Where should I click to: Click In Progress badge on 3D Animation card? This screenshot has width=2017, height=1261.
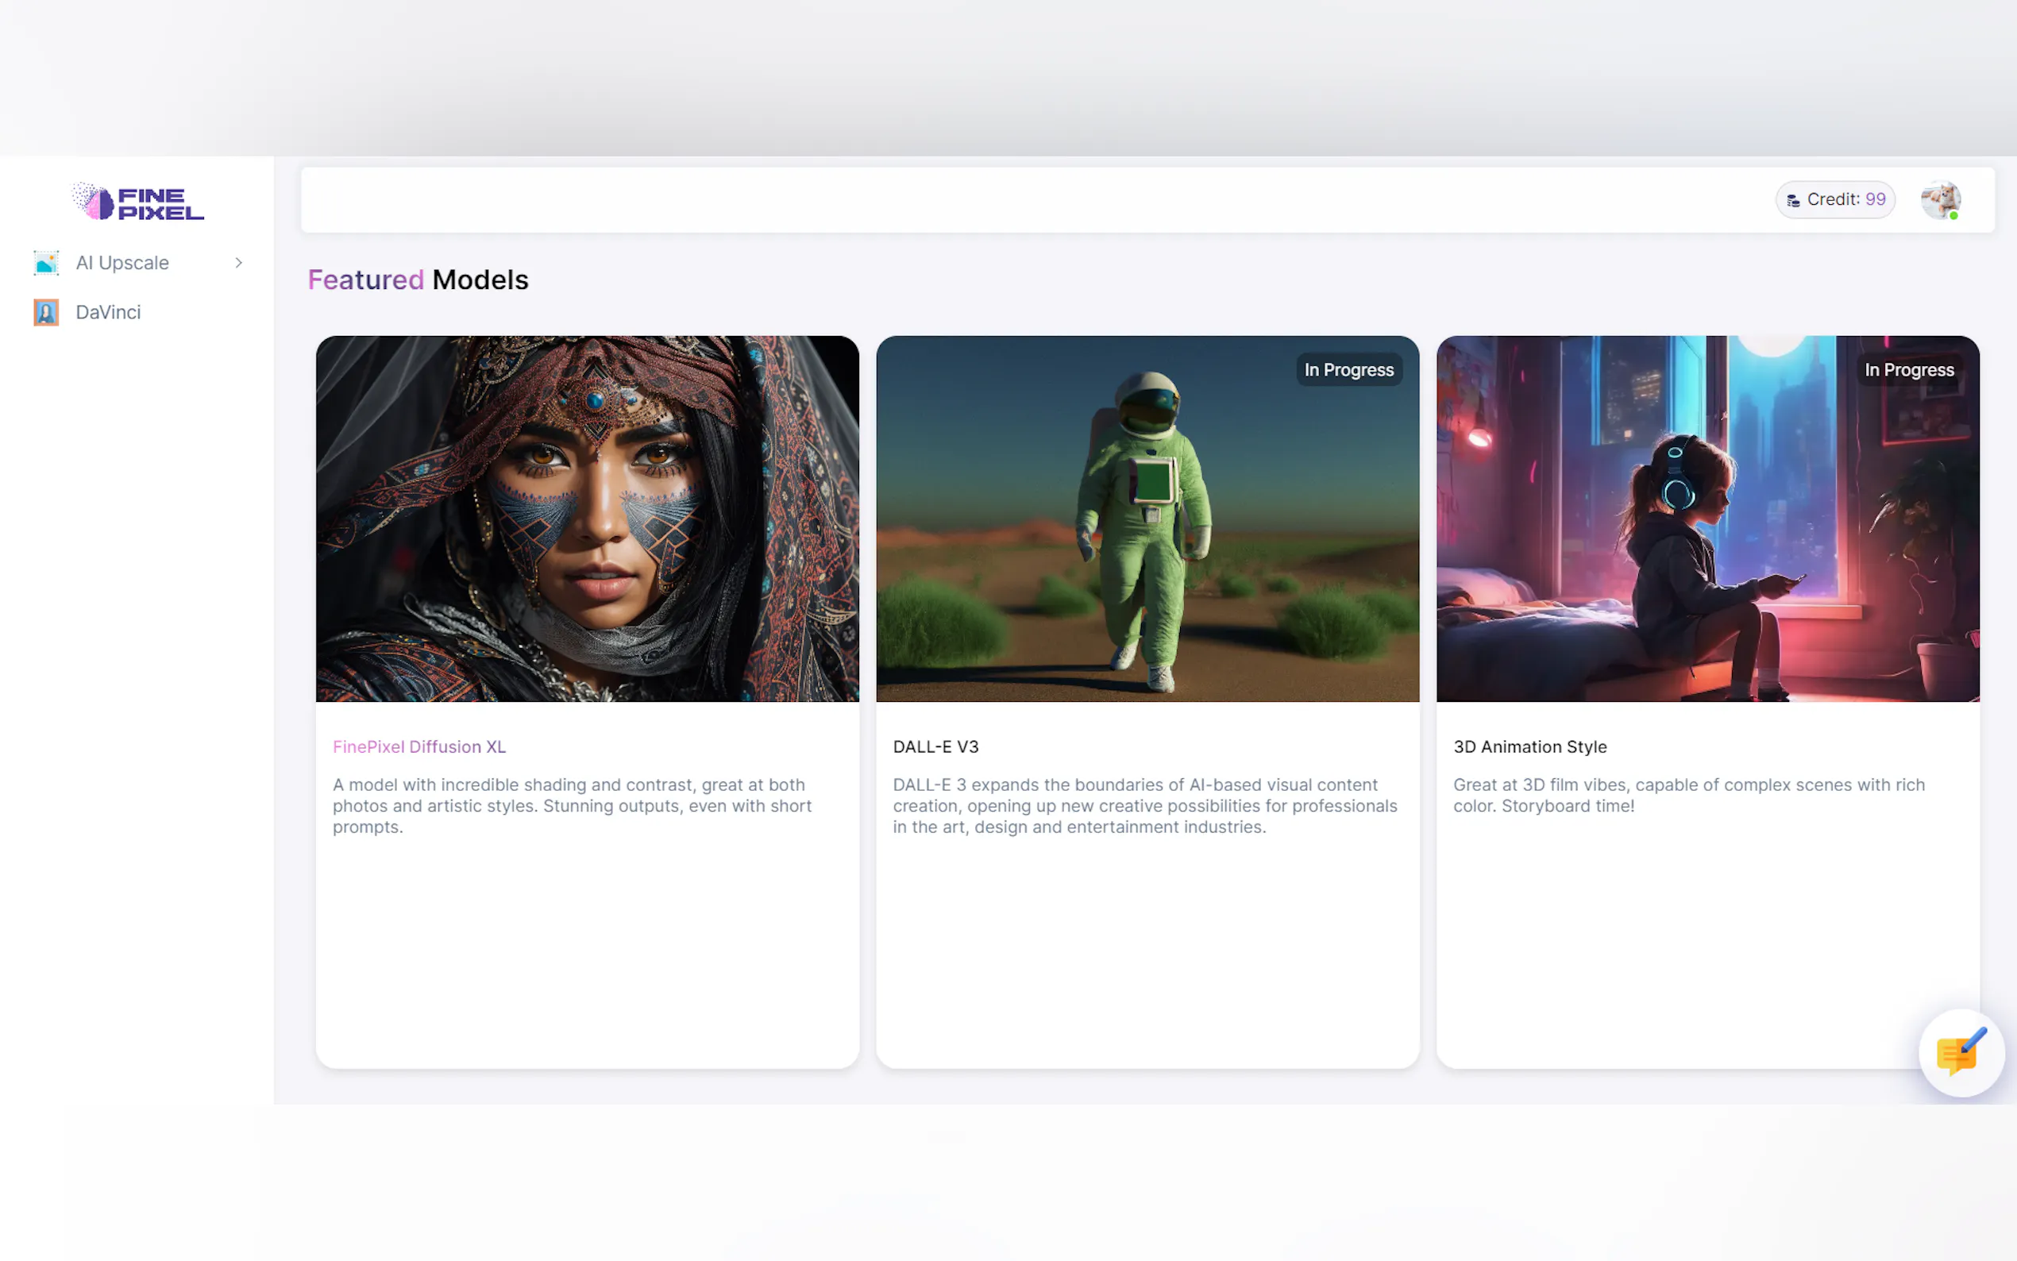coord(1908,369)
